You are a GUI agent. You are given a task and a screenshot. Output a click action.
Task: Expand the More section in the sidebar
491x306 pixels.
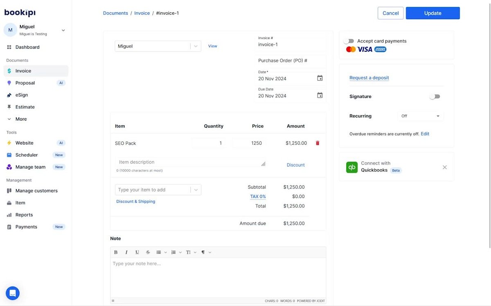[21, 119]
